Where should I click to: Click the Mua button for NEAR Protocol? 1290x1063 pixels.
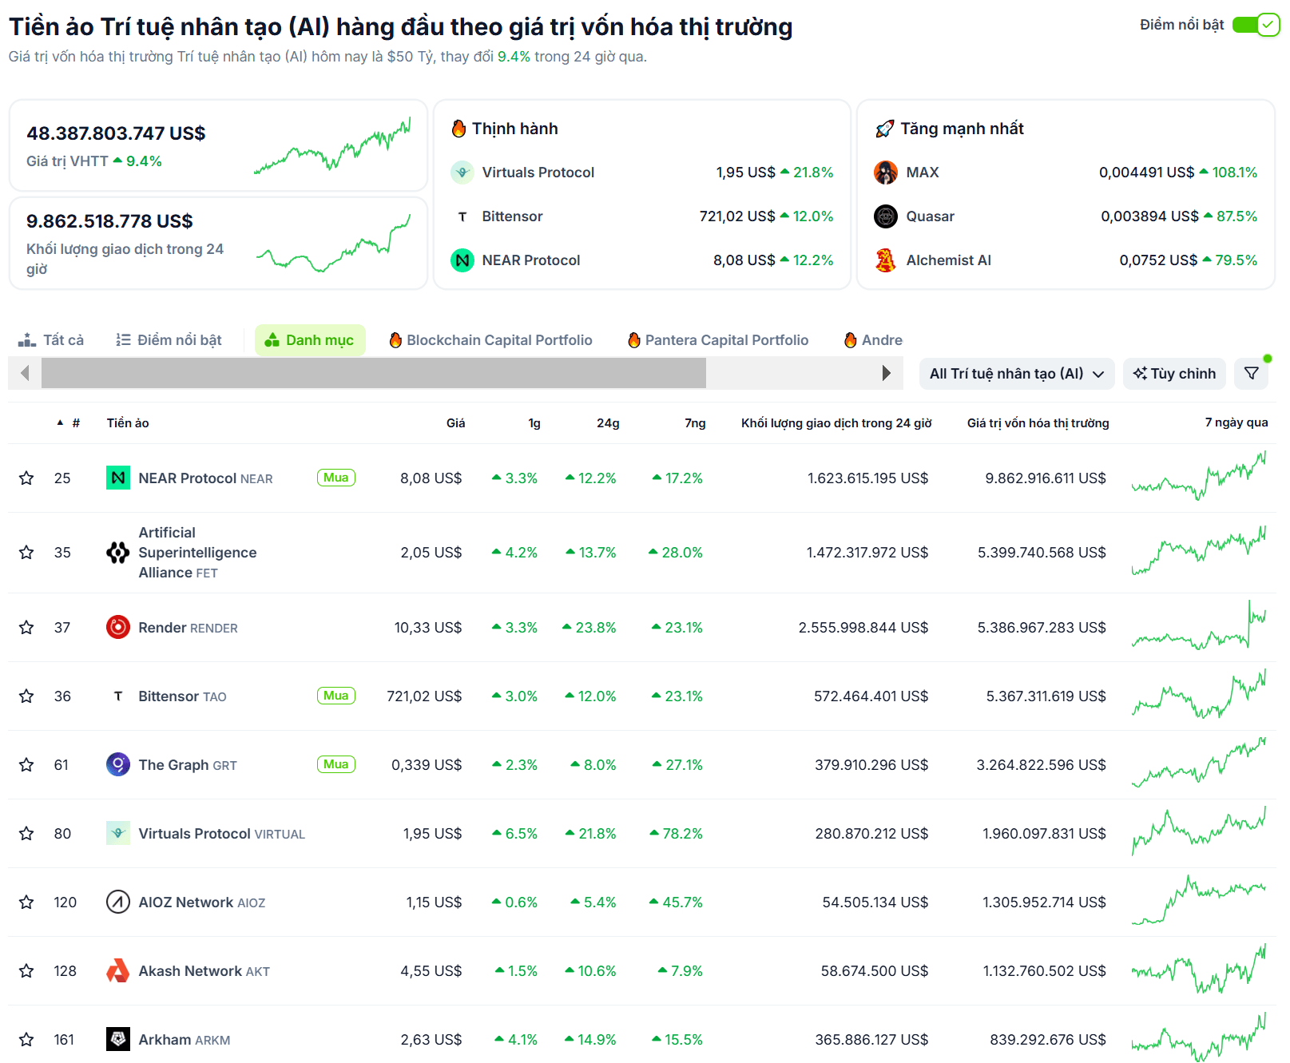(x=336, y=478)
